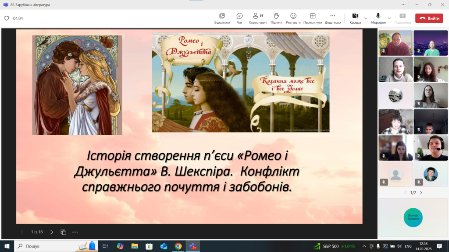
Task: Open the Реагувати reactions menu
Action: 293,18
